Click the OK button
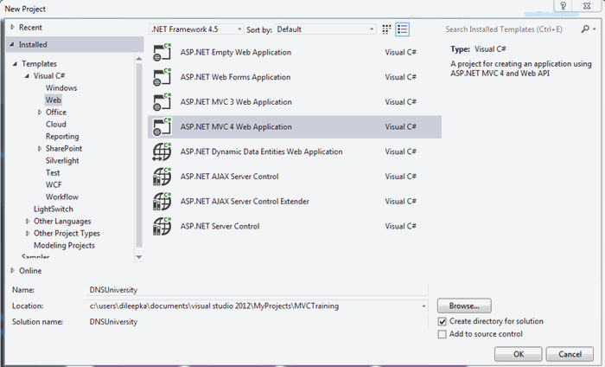This screenshot has width=605, height=367. tap(519, 354)
